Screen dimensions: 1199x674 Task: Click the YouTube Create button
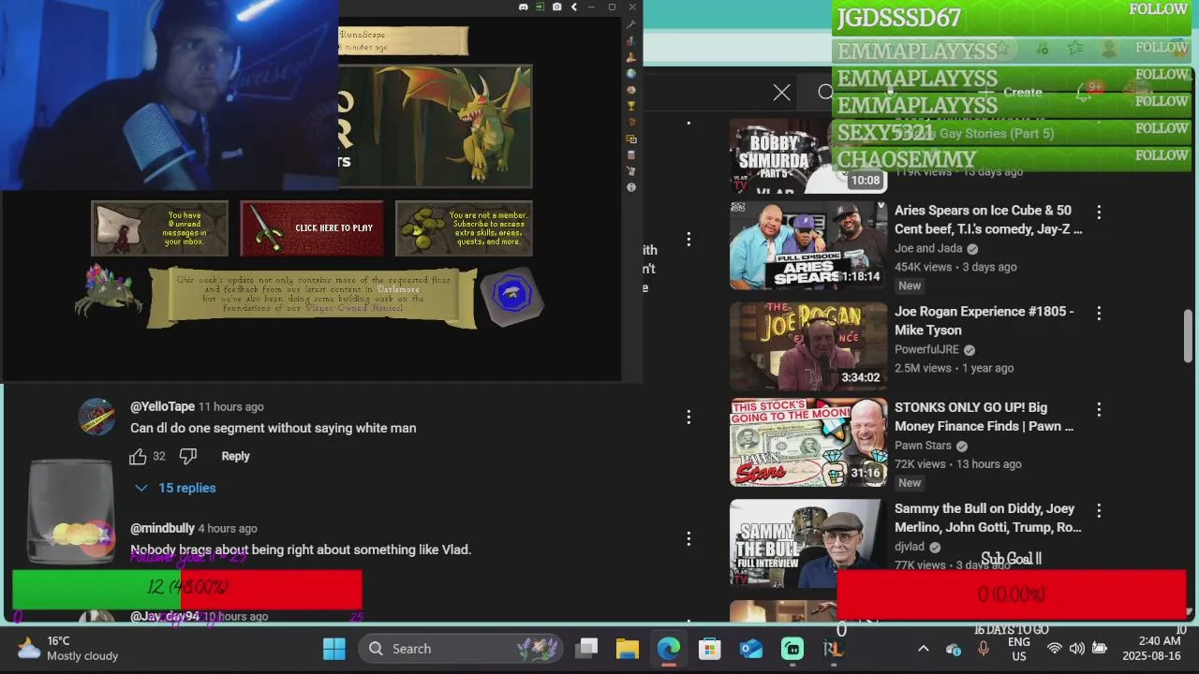[x=1012, y=93]
